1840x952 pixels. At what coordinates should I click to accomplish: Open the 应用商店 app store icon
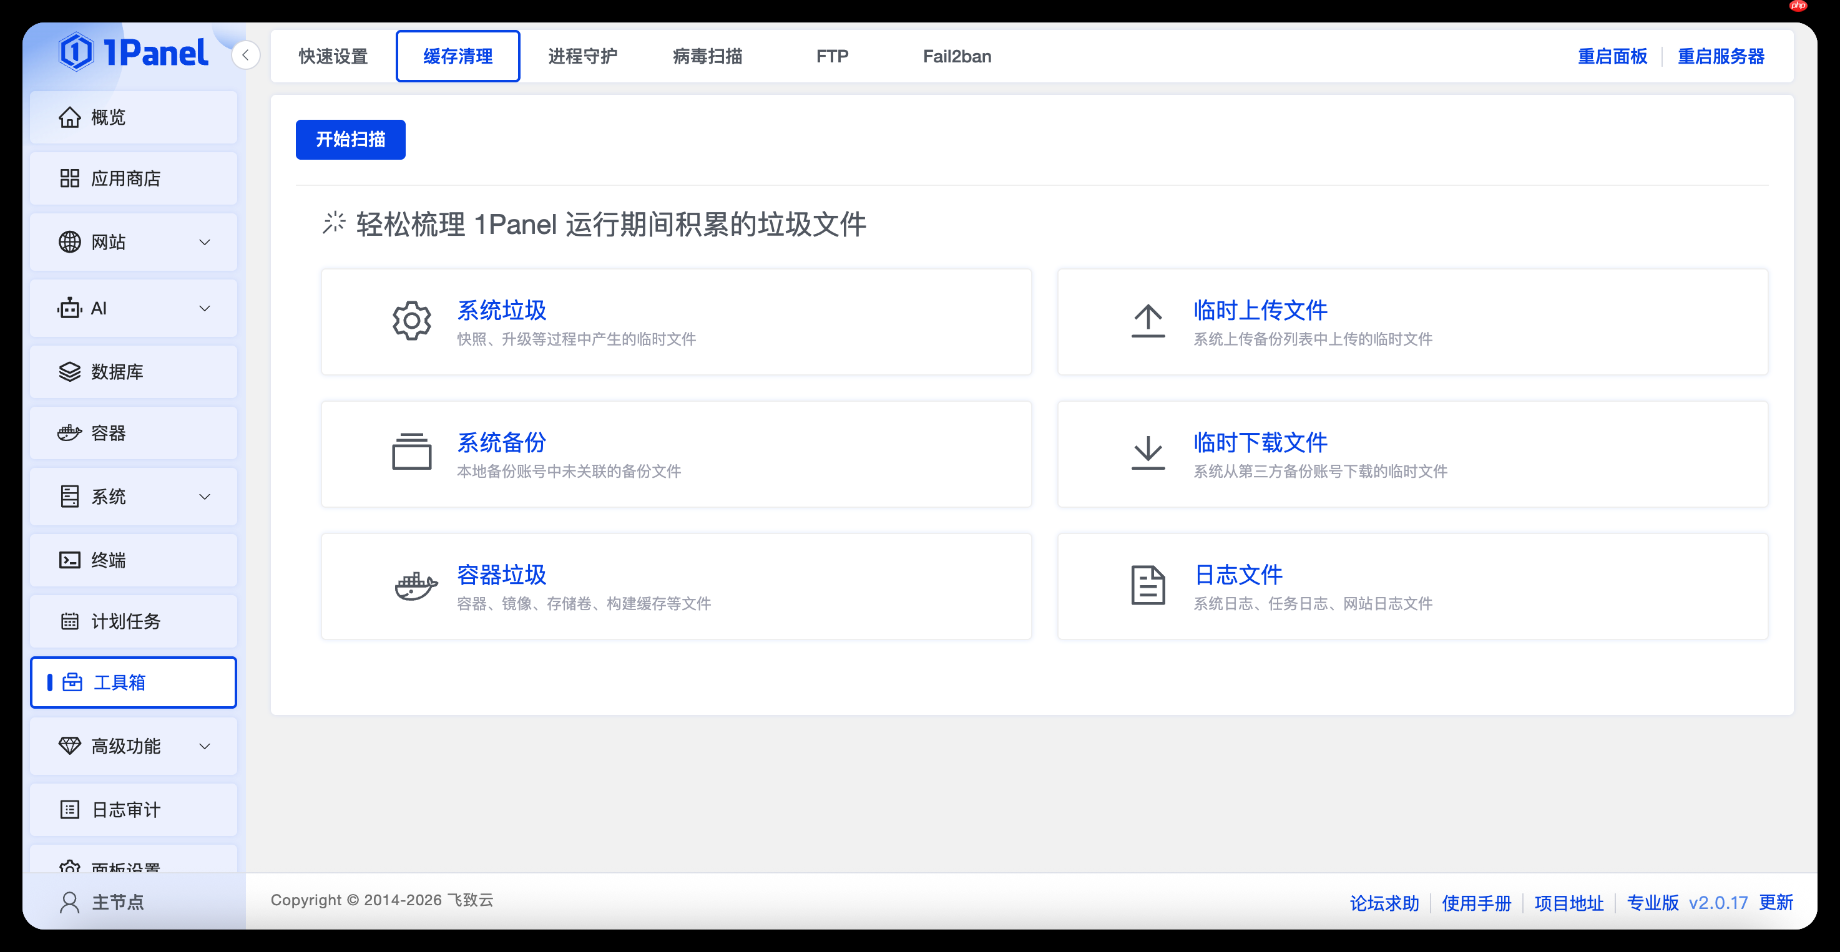pyautogui.click(x=70, y=178)
